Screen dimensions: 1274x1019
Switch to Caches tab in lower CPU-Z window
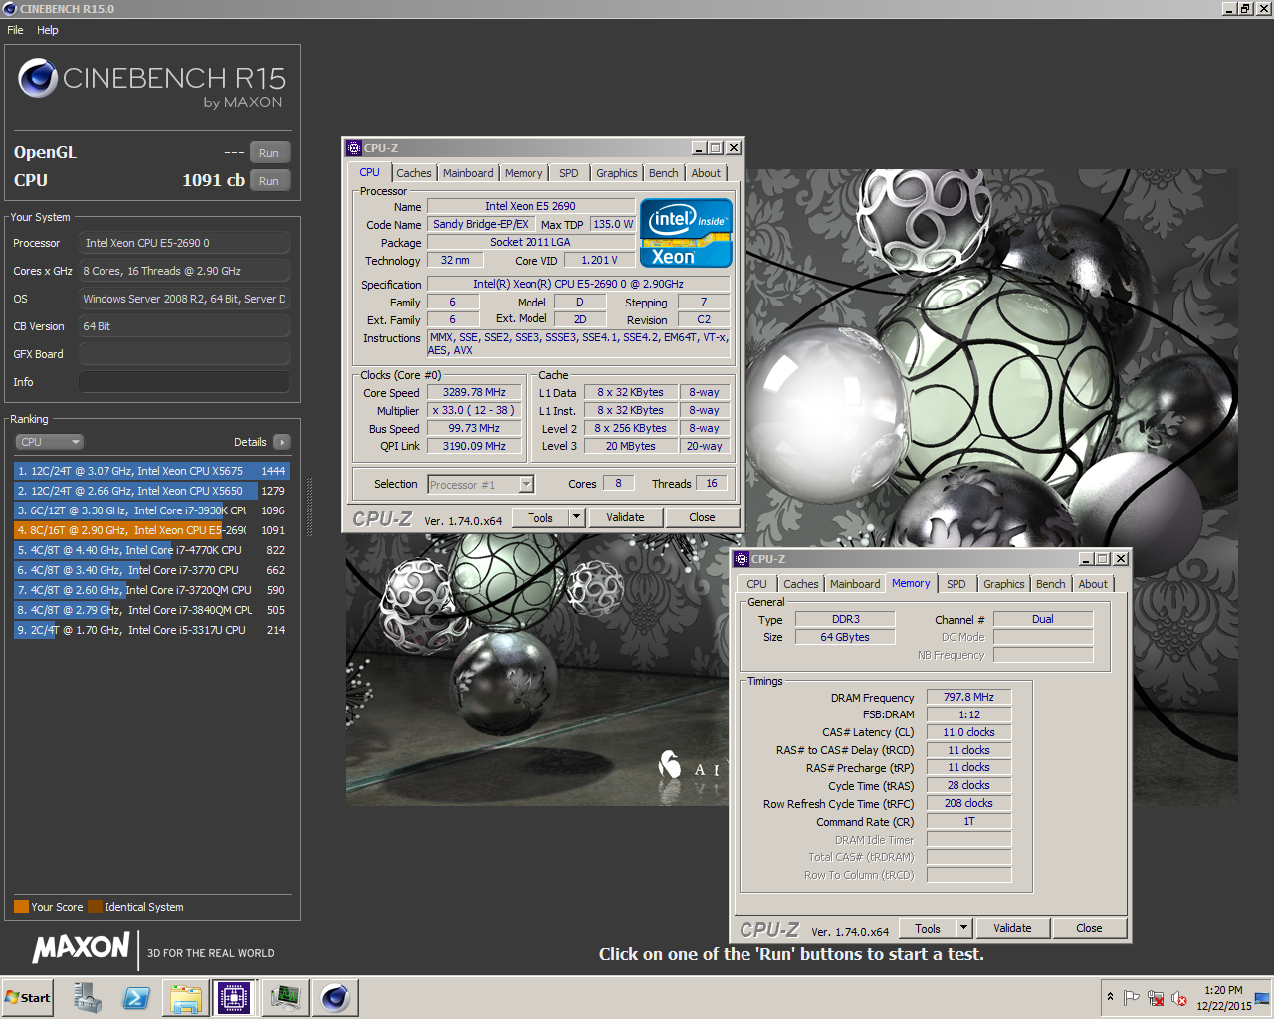point(801,584)
